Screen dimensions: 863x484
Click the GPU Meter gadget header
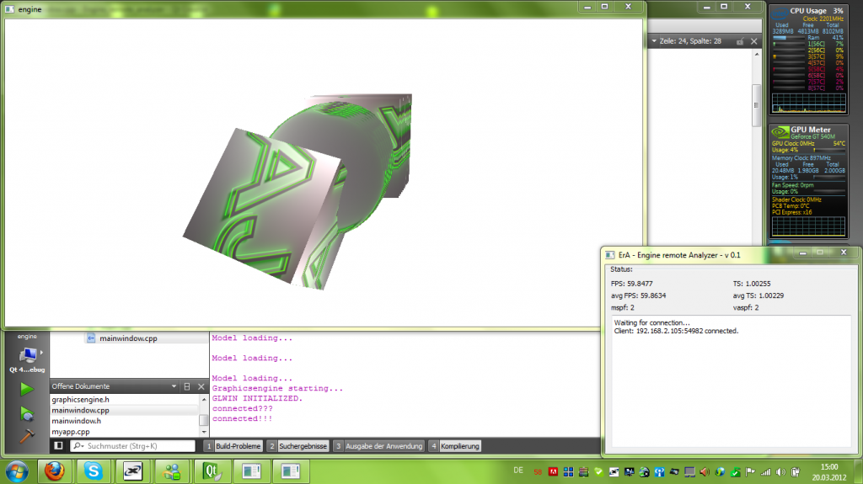pos(810,130)
